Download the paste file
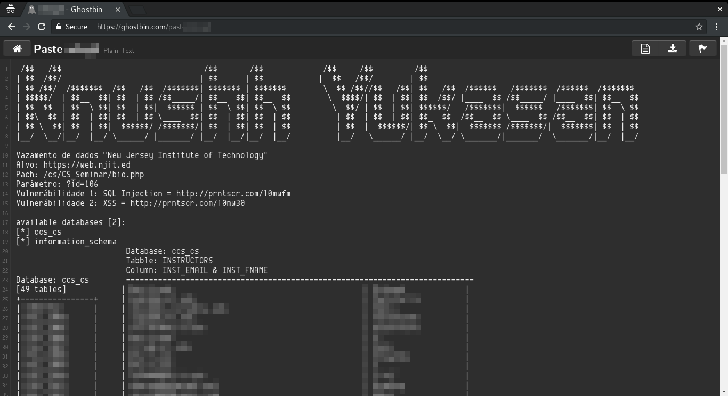 [x=673, y=48]
